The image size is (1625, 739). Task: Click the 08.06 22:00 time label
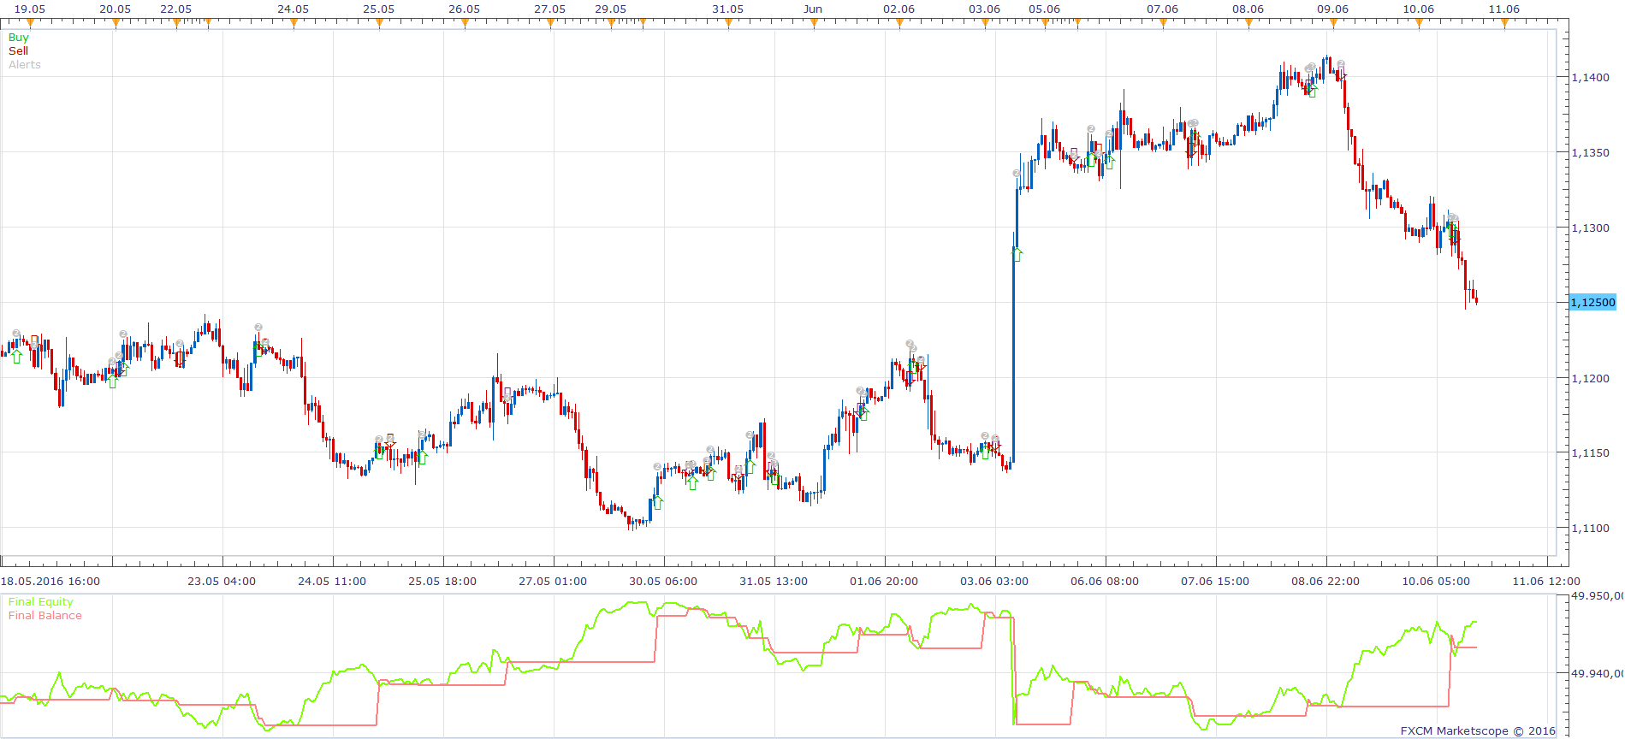(1326, 582)
